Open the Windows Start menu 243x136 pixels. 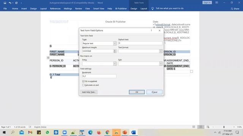[4, 132]
